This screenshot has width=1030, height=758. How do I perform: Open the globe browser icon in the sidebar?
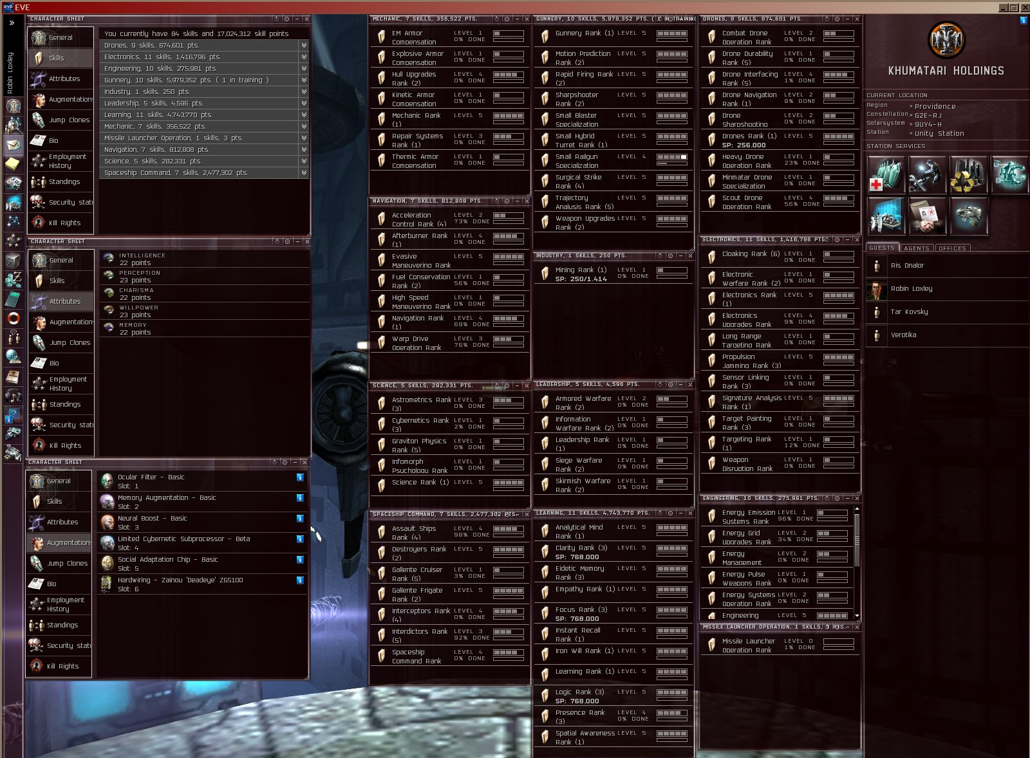pos(13,356)
